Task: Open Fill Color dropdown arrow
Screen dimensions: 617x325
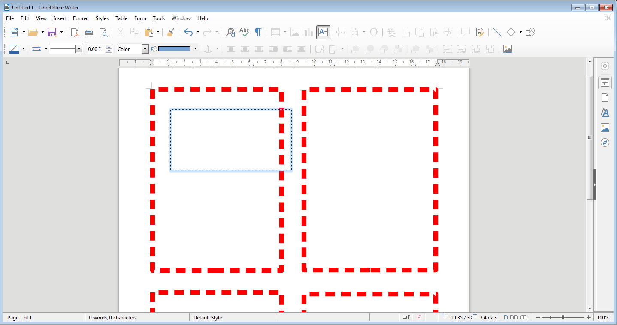Action: coord(195,49)
